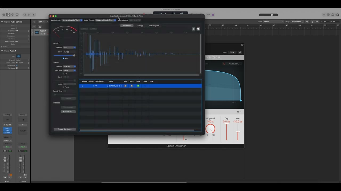341x191 pixels.
Task: Open the Gain plugin slot
Action: pyautogui.click(x=7, y=130)
